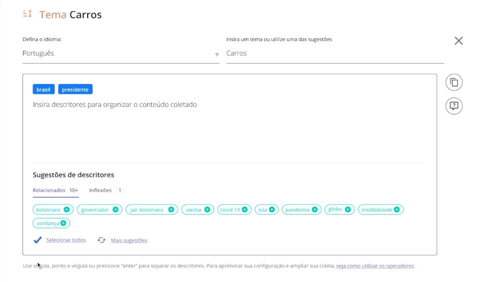Open the veja como utilizar os operadores link
The height and width of the screenshot is (282, 483).
375,266
